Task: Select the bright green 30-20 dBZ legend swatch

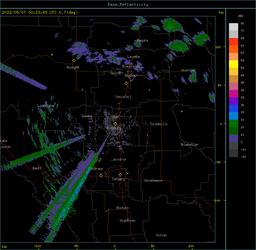Action: coord(233,124)
